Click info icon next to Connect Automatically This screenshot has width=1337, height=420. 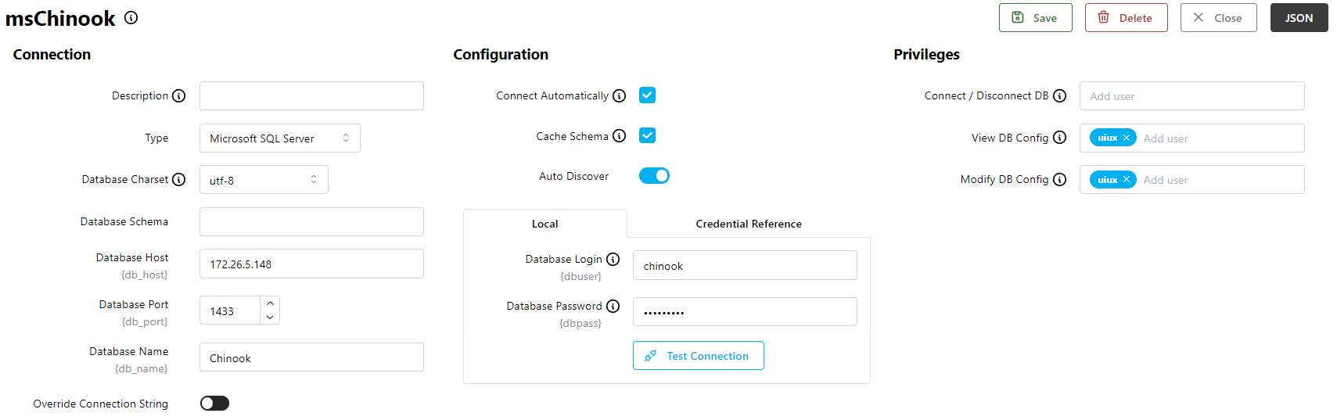coord(620,95)
